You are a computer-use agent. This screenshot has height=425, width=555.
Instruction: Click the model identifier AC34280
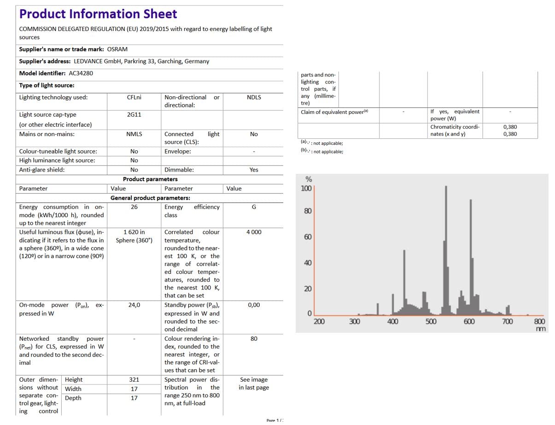point(81,73)
